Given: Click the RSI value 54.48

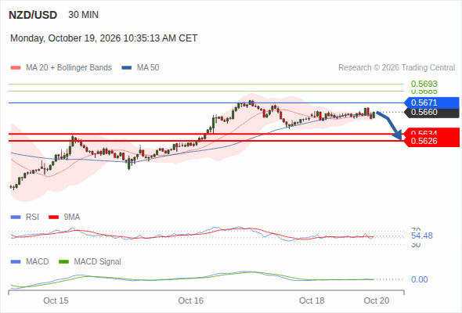Looking at the screenshot, I should pos(422,236).
